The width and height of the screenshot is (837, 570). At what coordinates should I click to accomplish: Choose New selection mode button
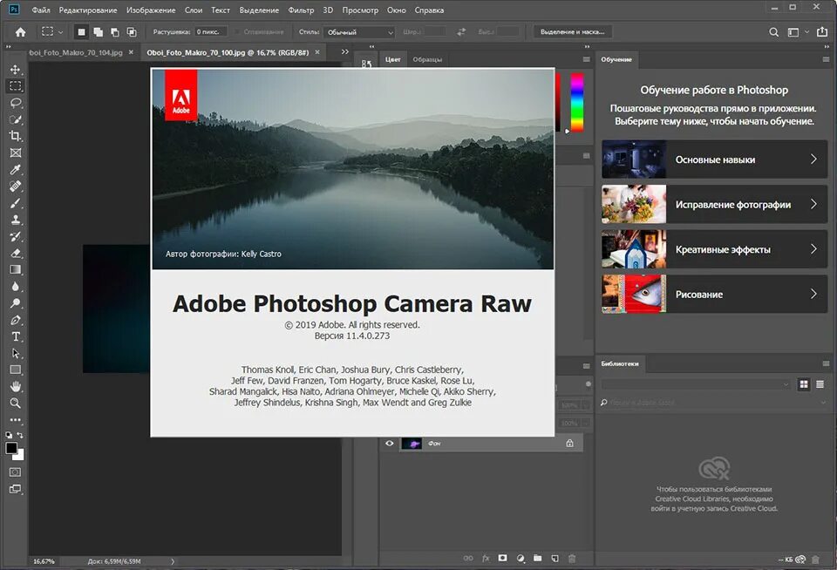[x=81, y=32]
